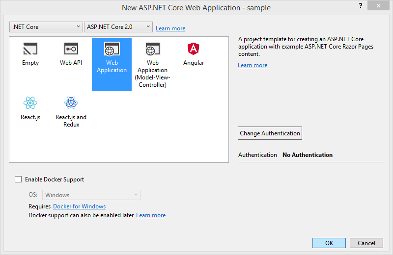
Task: Select the Empty project template icon
Action: coord(30,49)
